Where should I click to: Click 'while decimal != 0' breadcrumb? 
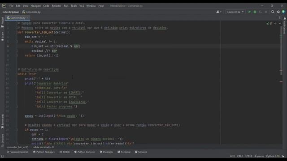click(43, 147)
